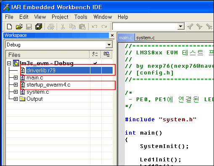214x166 pixels.
Task: Expand the Output folder node
Action: (16, 99)
